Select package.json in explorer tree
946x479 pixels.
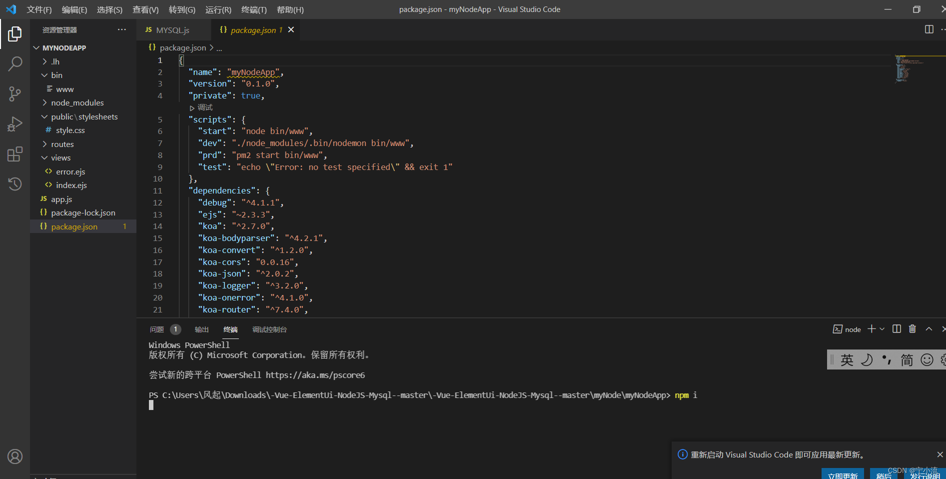point(83,226)
